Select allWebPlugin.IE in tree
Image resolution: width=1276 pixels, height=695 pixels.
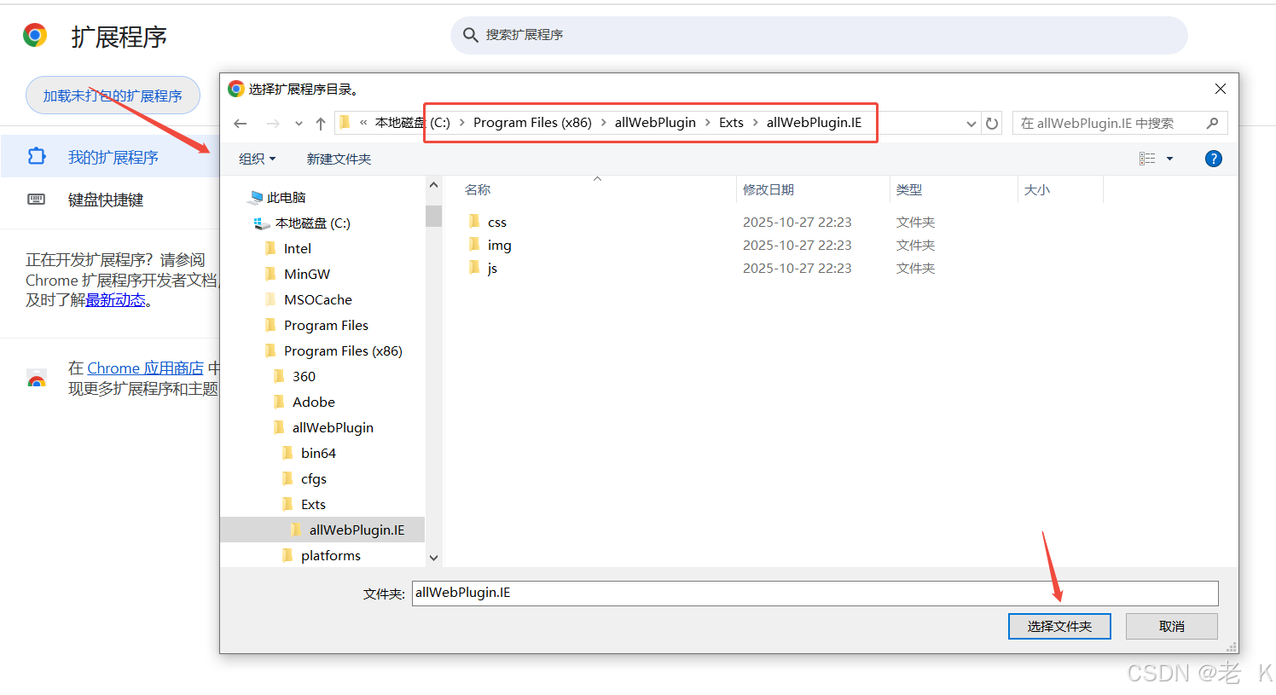pyautogui.click(x=357, y=530)
